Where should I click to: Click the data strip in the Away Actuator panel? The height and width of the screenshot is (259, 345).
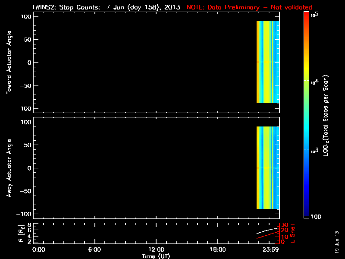(268, 167)
